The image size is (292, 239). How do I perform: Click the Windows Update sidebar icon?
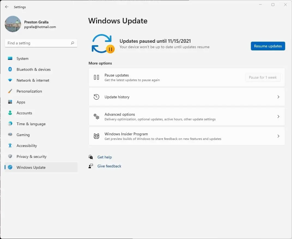tap(10, 167)
